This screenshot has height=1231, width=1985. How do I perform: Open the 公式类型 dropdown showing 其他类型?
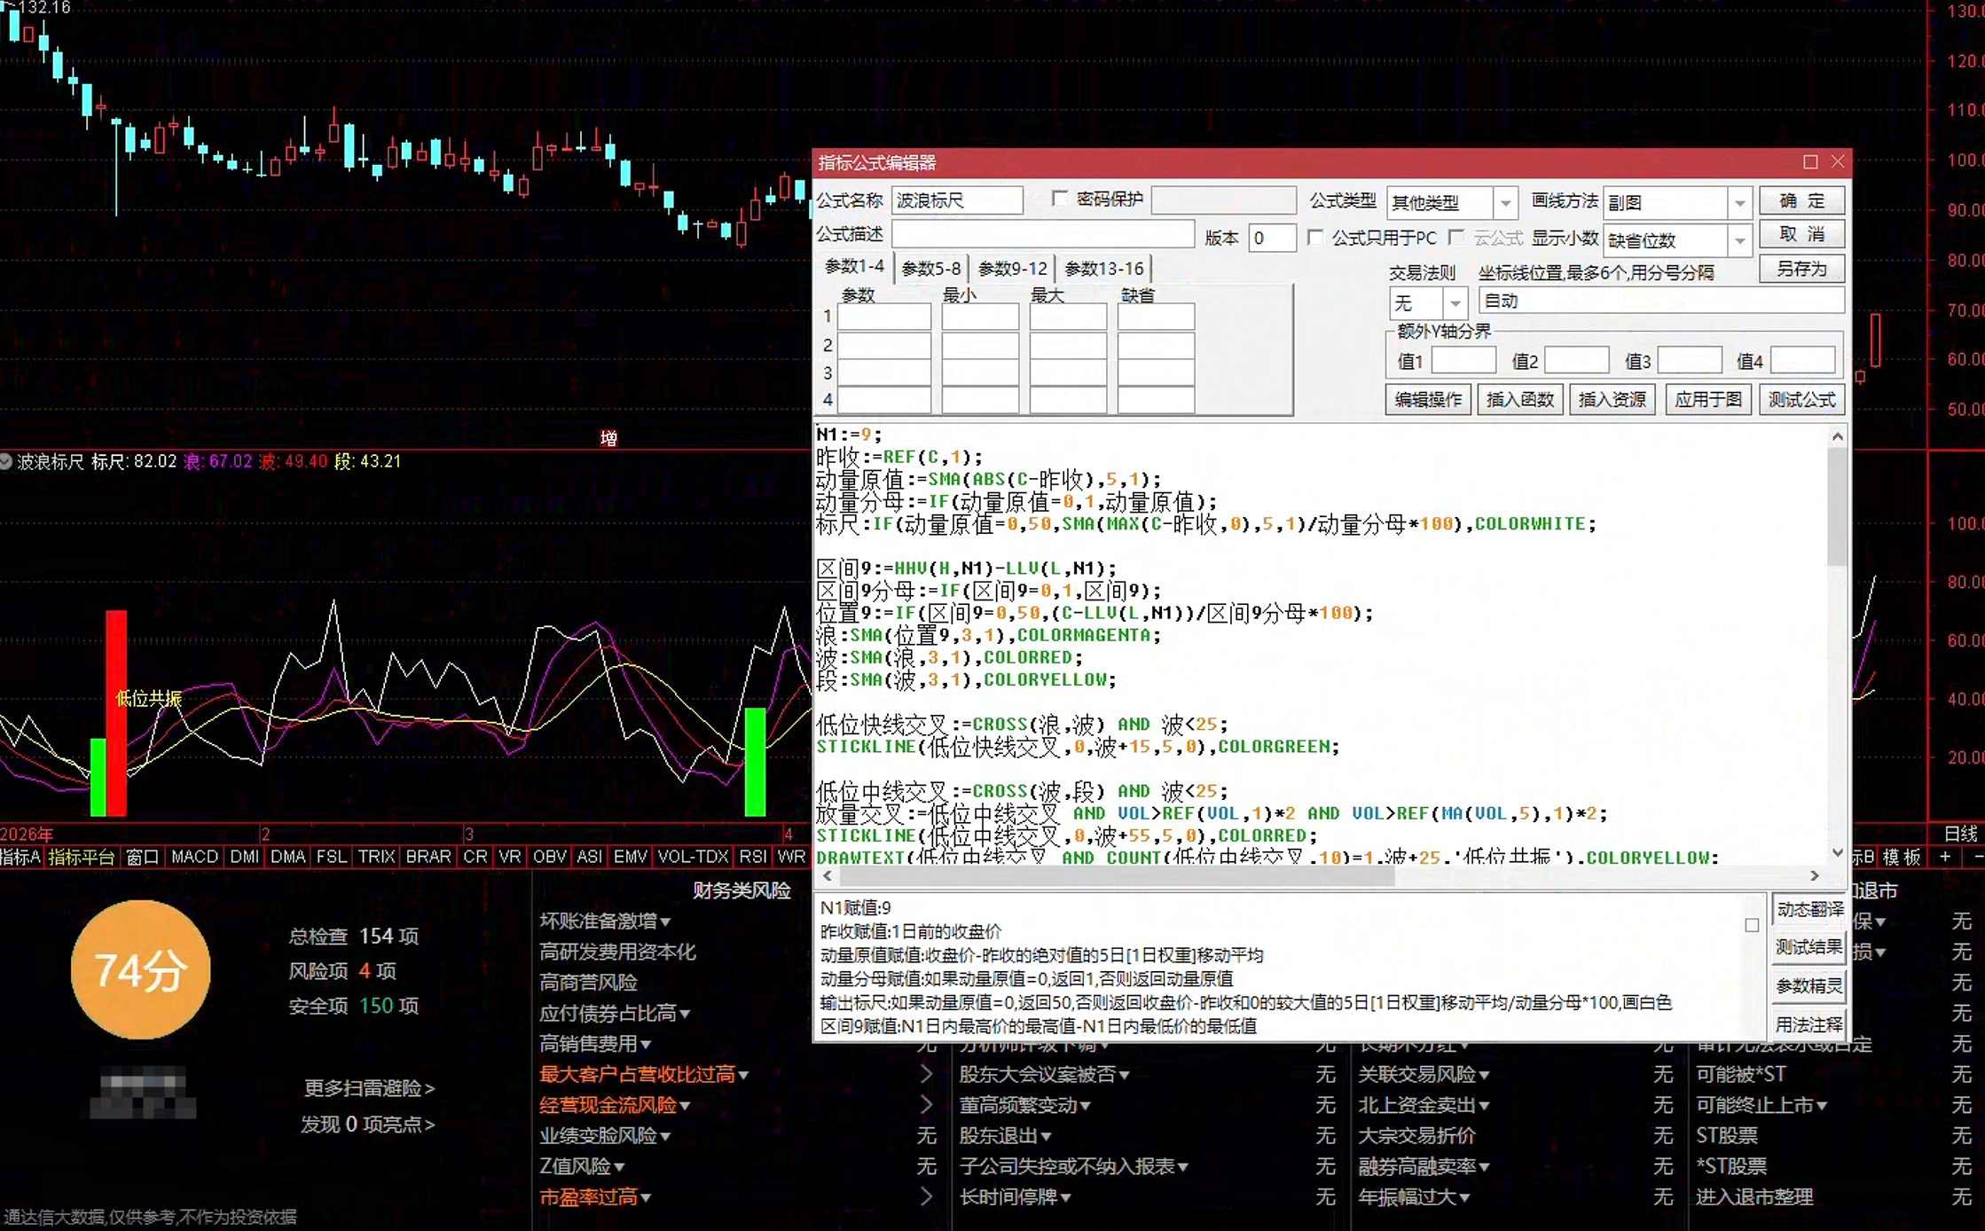click(1505, 203)
